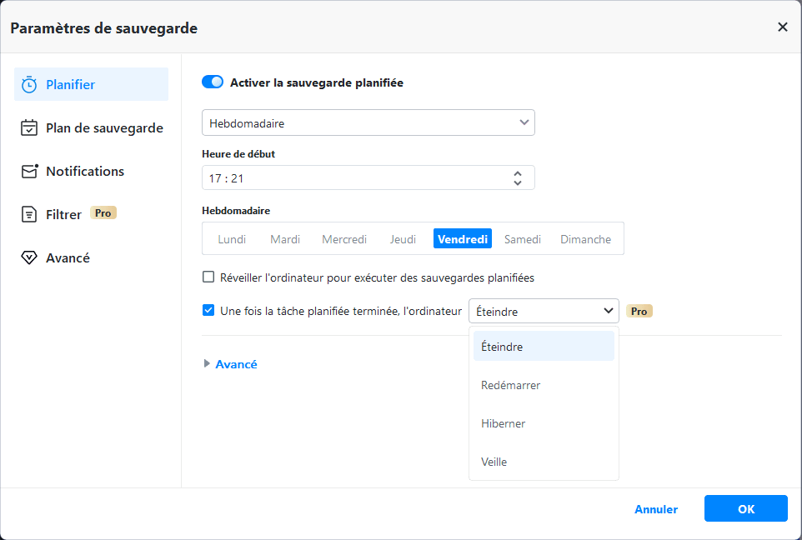Image resolution: width=802 pixels, height=540 pixels.
Task: Click the Notifications envelope icon
Action: coord(29,172)
